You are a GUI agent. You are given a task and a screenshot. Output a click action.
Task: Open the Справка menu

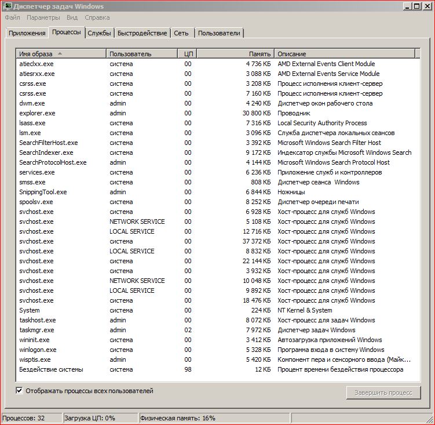point(97,17)
